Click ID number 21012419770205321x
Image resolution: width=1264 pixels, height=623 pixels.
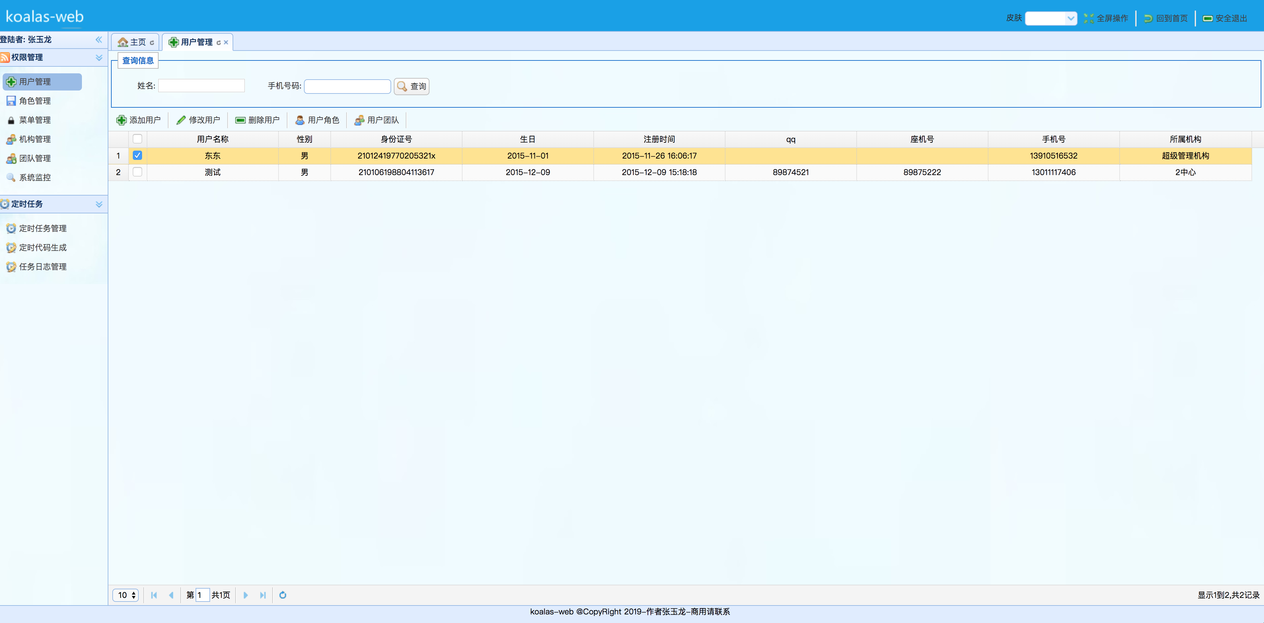[x=396, y=156]
